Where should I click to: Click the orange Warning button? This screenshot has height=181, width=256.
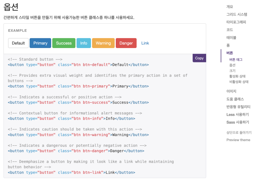(x=103, y=43)
